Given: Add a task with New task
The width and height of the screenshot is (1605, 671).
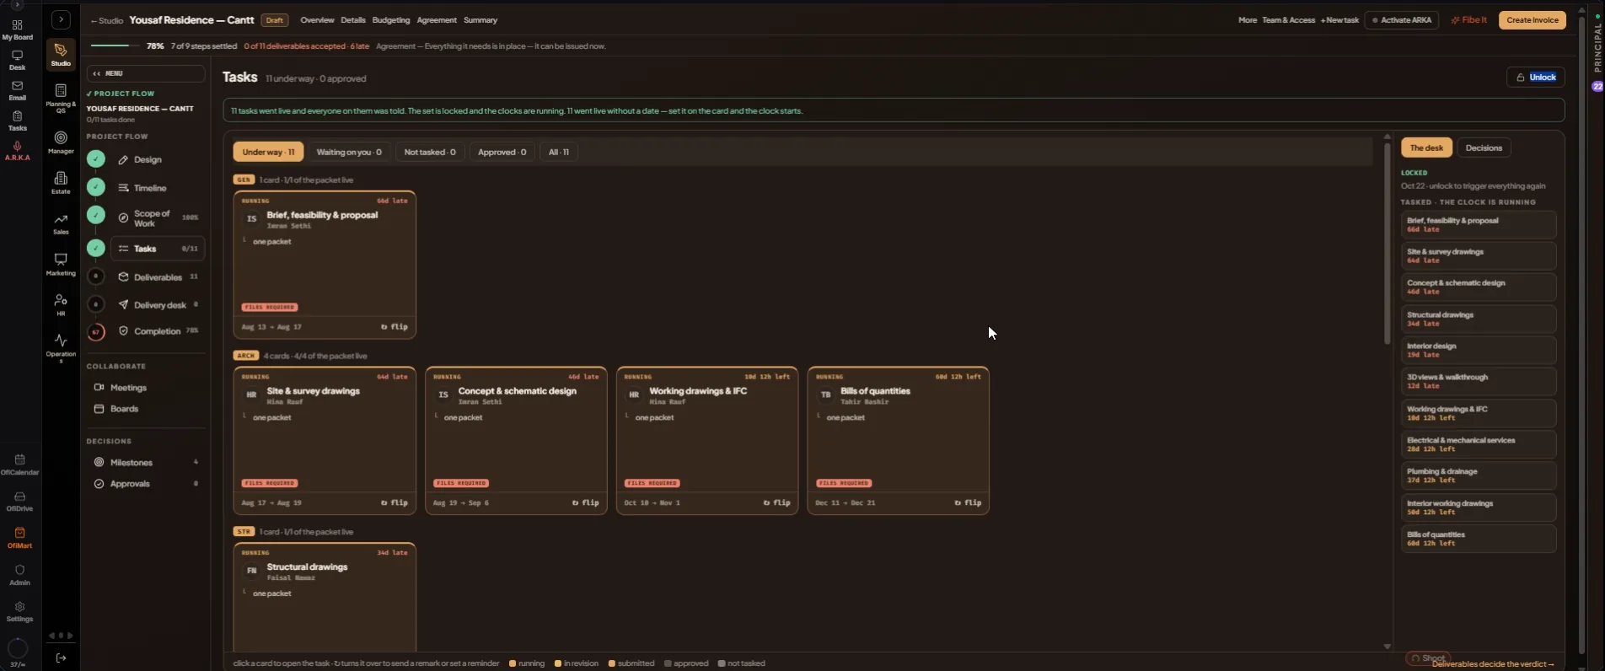Looking at the screenshot, I should [x=1339, y=20].
